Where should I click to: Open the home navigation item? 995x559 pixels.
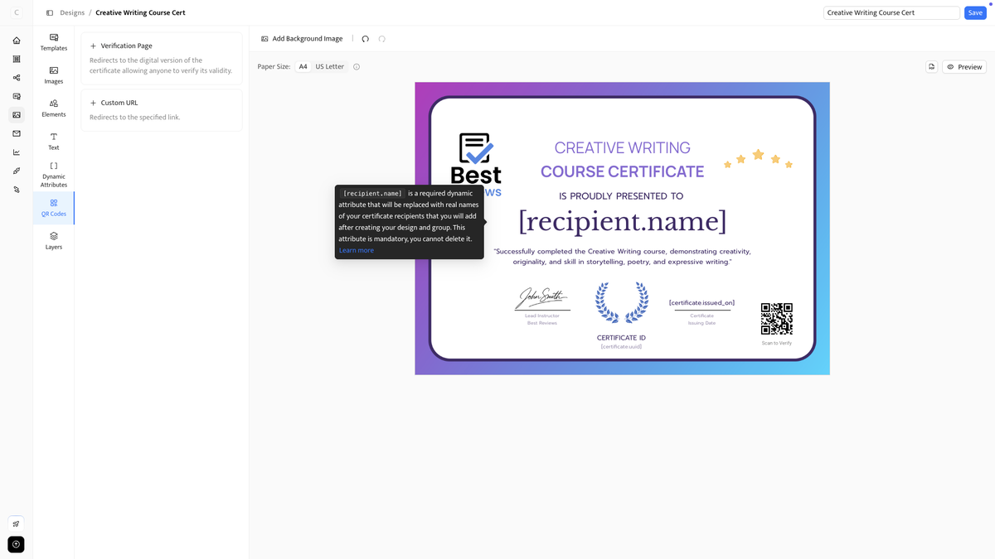(x=16, y=40)
